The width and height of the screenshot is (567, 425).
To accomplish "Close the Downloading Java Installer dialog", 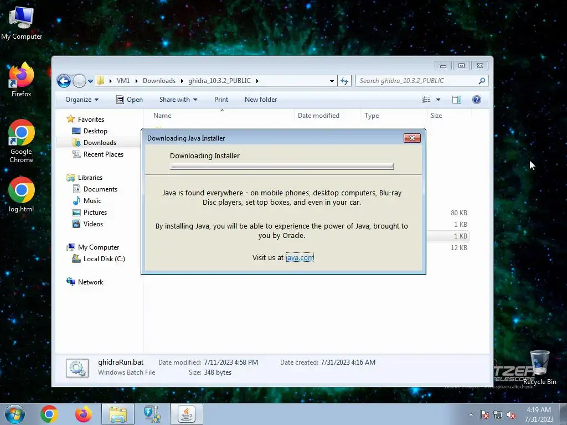I will pyautogui.click(x=412, y=138).
